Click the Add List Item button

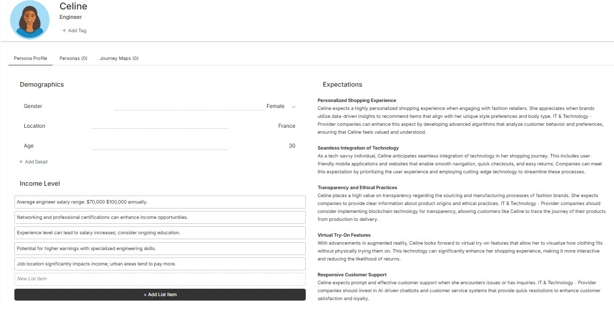click(160, 295)
